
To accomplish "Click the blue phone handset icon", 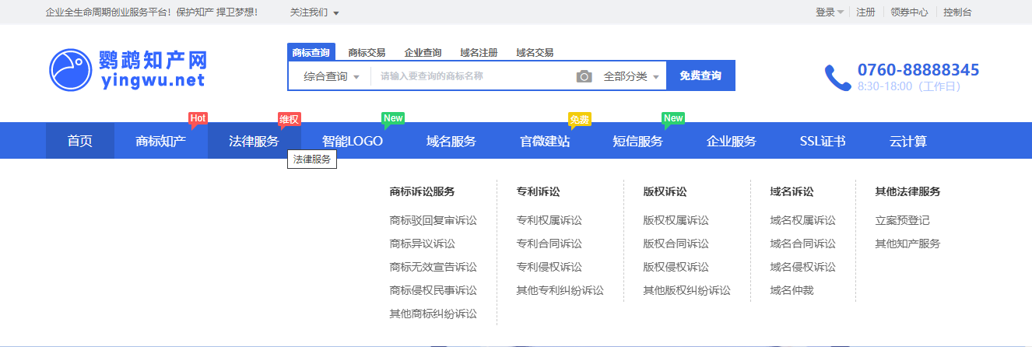I will click(837, 77).
